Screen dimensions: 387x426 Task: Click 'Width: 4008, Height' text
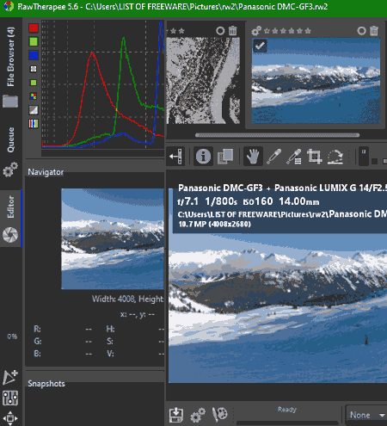click(127, 299)
